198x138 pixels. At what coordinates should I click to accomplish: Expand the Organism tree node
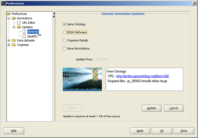click(9, 45)
